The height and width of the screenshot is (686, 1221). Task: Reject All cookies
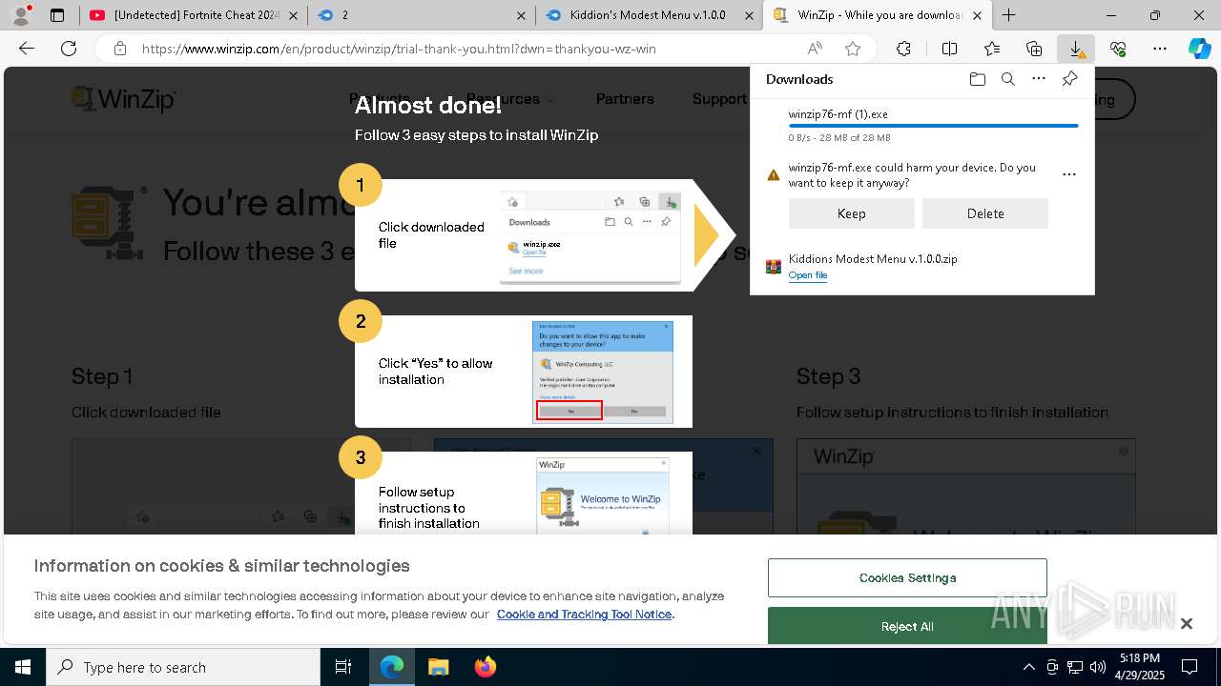click(x=907, y=626)
